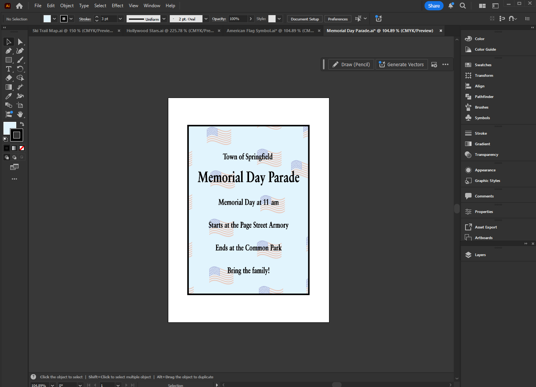Set stroke color to None
Viewport: 536px width, 387px height.
point(21,148)
